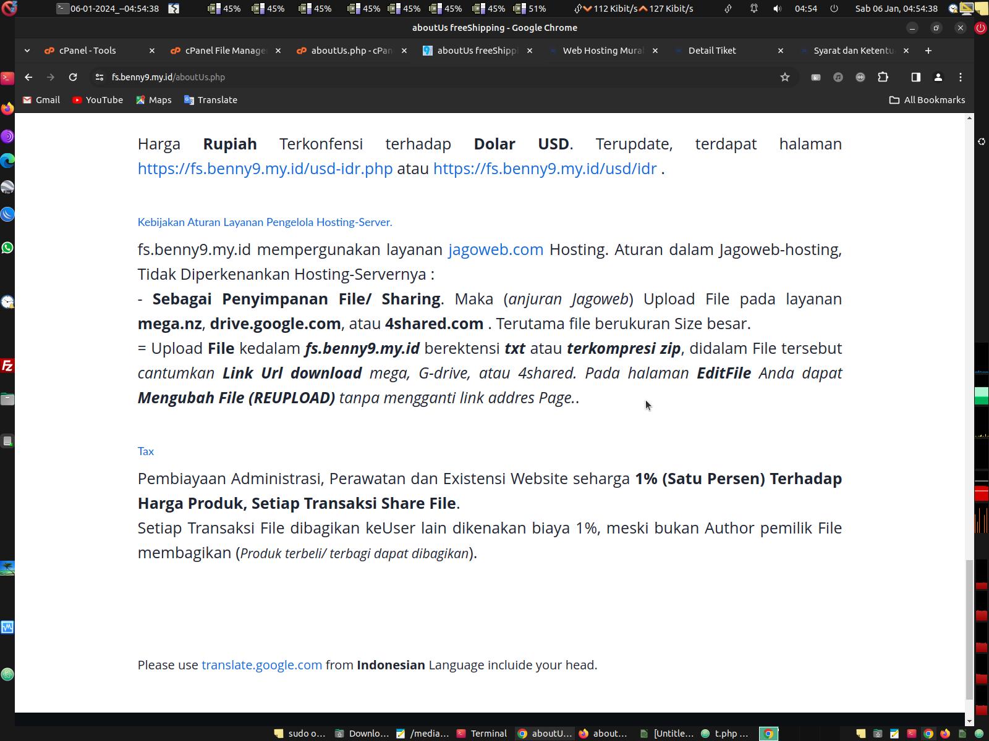Screen dimensions: 989x741
Task: Follow the translate.google.com link
Action: (261, 665)
